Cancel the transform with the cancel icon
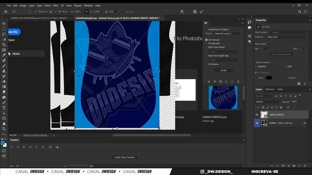Screen dimensions: 312x175 click(195, 12)
